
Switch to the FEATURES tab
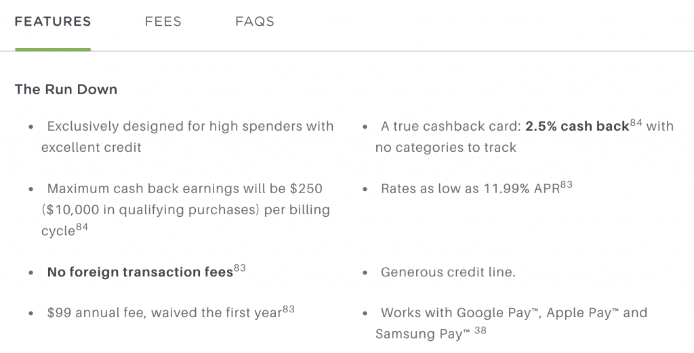[53, 22]
